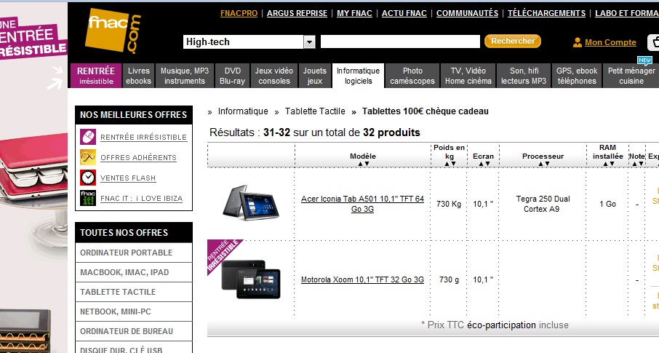Open MACBOOK, IMAC, IPAD category
The image size is (659, 353).
(134, 272)
